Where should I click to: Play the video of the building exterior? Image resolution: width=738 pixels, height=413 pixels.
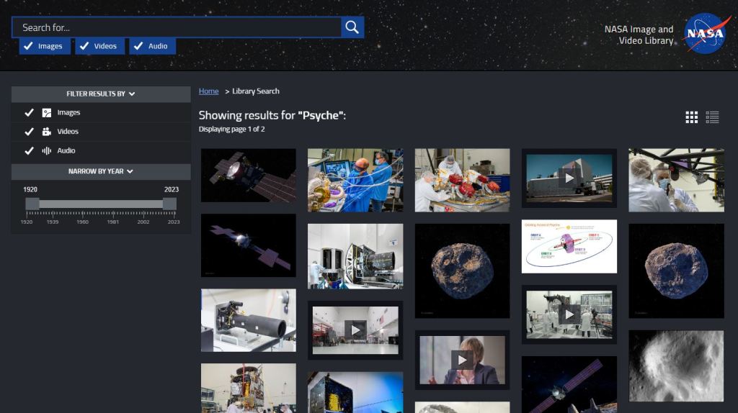click(x=569, y=178)
